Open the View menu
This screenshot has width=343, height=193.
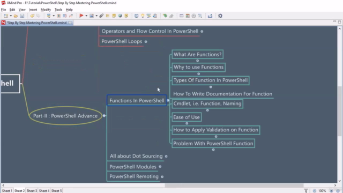pyautogui.click(x=22, y=10)
